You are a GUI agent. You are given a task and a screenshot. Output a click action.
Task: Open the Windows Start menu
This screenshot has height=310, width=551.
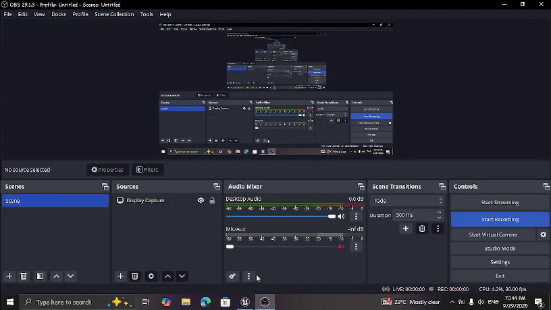10,302
